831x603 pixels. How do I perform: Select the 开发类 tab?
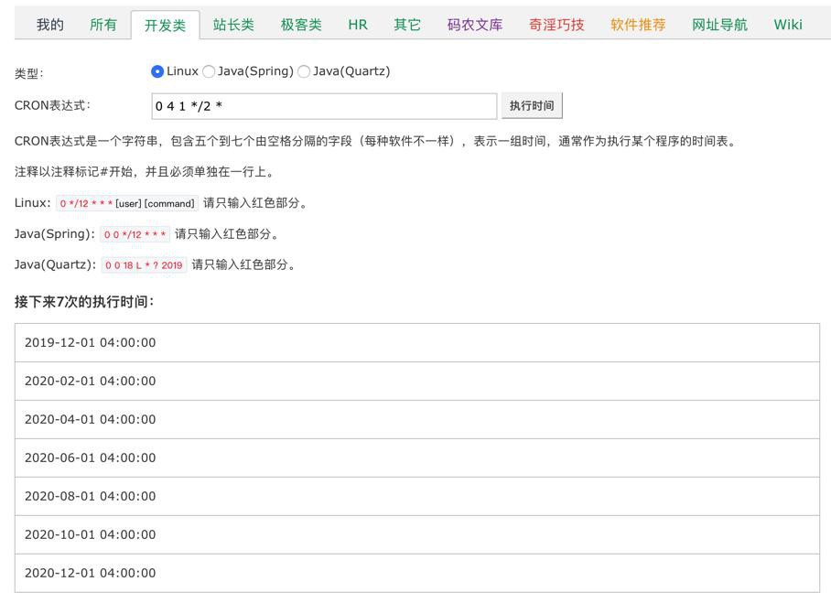click(x=165, y=26)
